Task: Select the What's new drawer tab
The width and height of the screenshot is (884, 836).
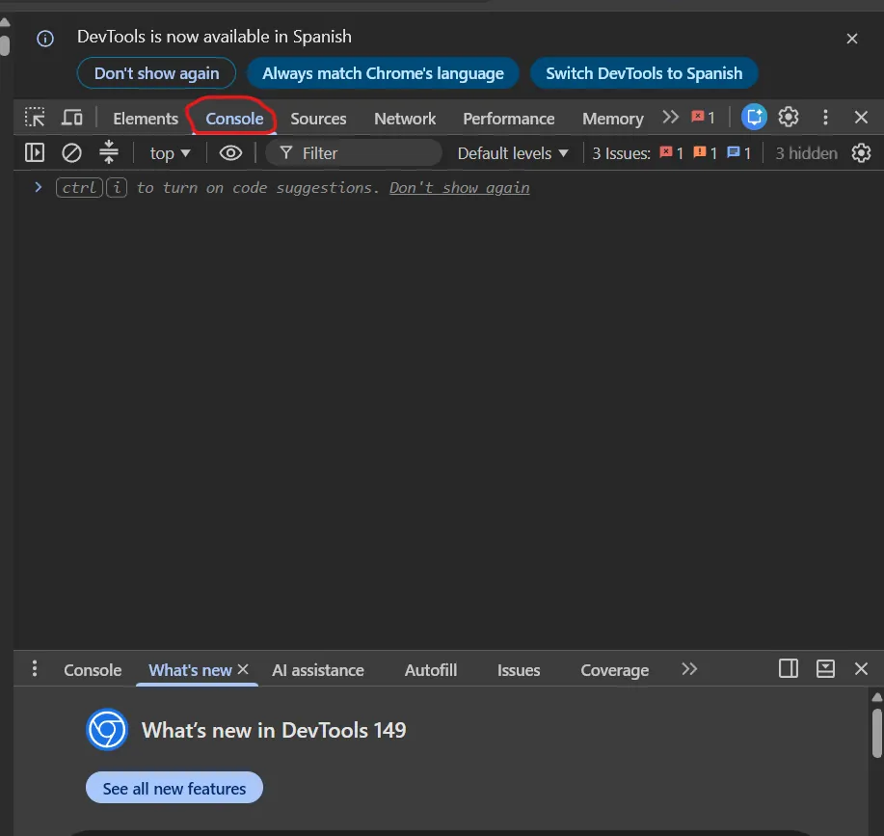Action: pyautogui.click(x=190, y=670)
